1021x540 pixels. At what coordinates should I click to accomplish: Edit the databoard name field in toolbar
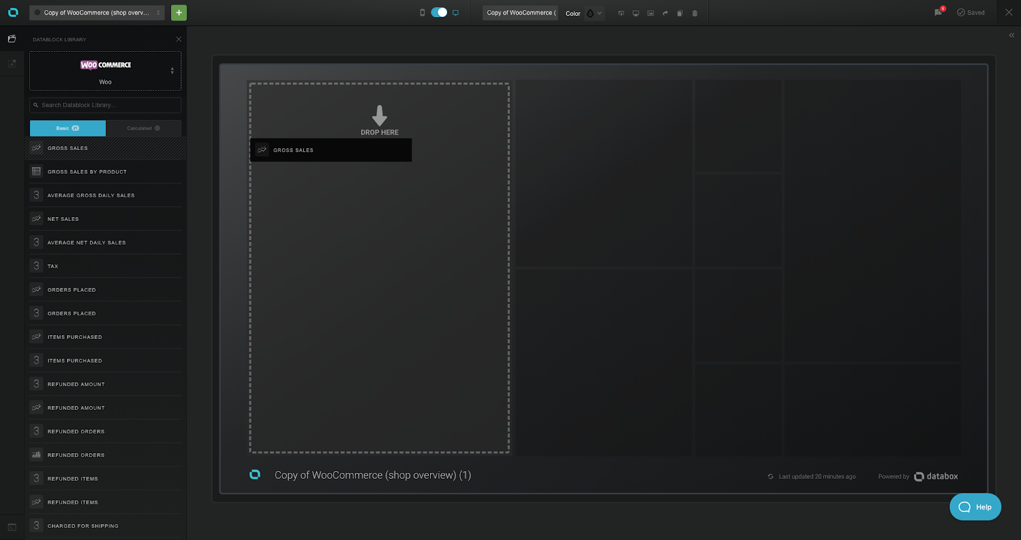click(521, 13)
